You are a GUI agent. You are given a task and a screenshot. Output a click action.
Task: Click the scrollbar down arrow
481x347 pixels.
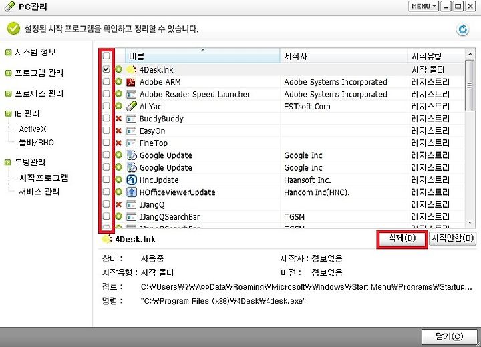coord(470,222)
